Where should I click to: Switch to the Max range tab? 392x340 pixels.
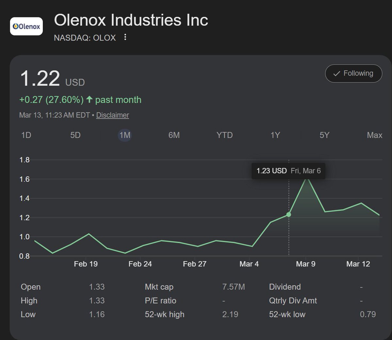(x=374, y=135)
